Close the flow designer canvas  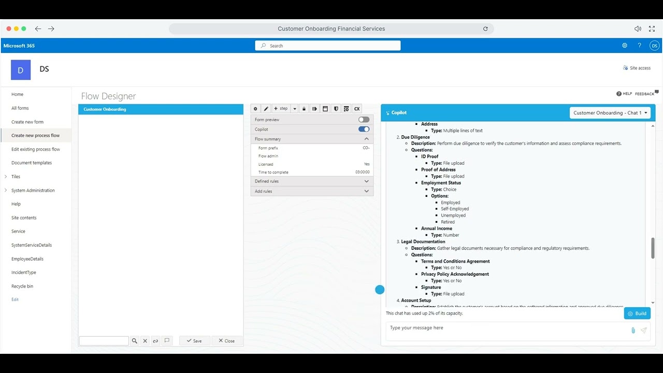227,341
